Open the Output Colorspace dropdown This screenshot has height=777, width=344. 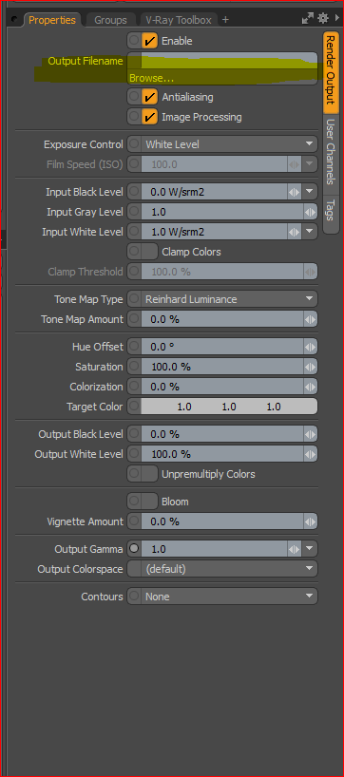[x=229, y=568]
